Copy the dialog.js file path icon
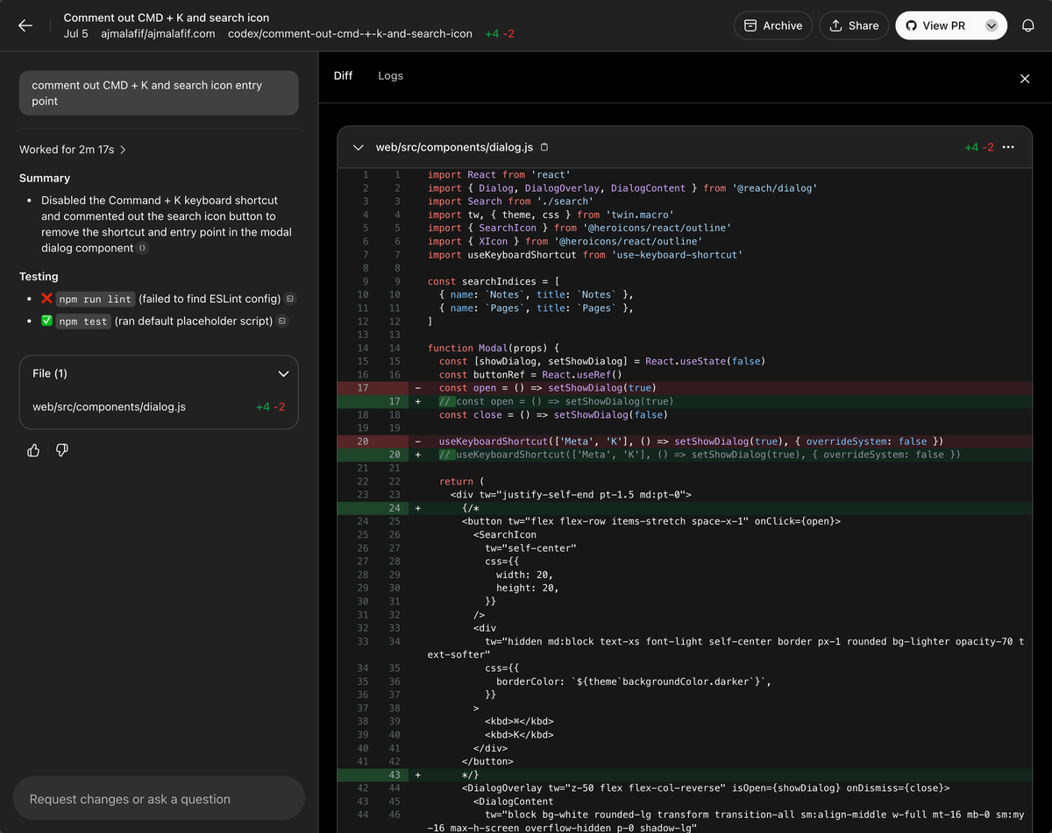This screenshot has width=1052, height=833. [544, 147]
